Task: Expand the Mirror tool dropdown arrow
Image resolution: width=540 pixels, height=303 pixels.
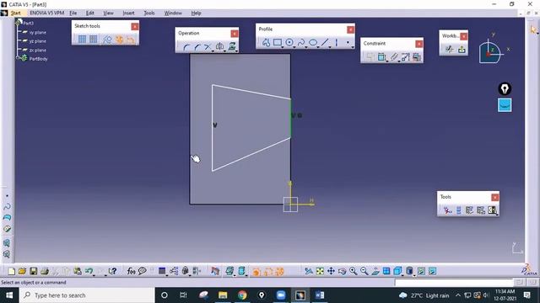Action: click(x=225, y=50)
